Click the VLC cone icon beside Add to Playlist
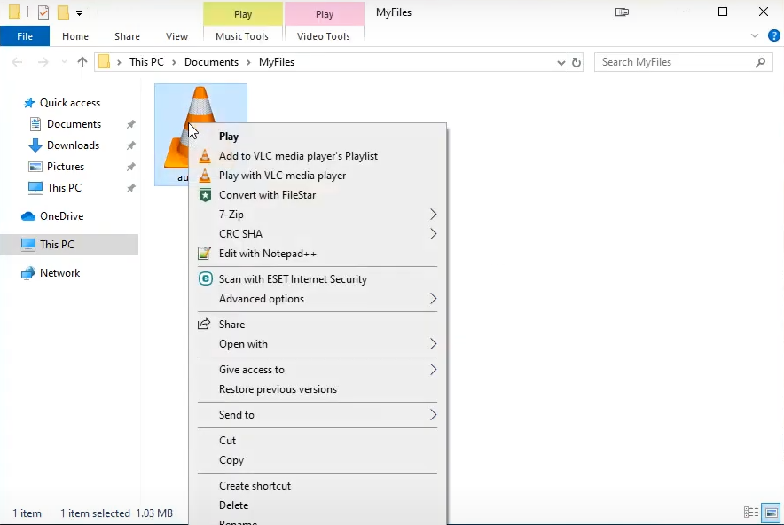This screenshot has height=525, width=784. pyautogui.click(x=205, y=156)
